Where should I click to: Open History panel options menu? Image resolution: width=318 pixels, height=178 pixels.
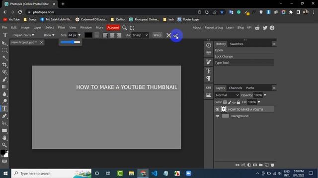click(274, 44)
